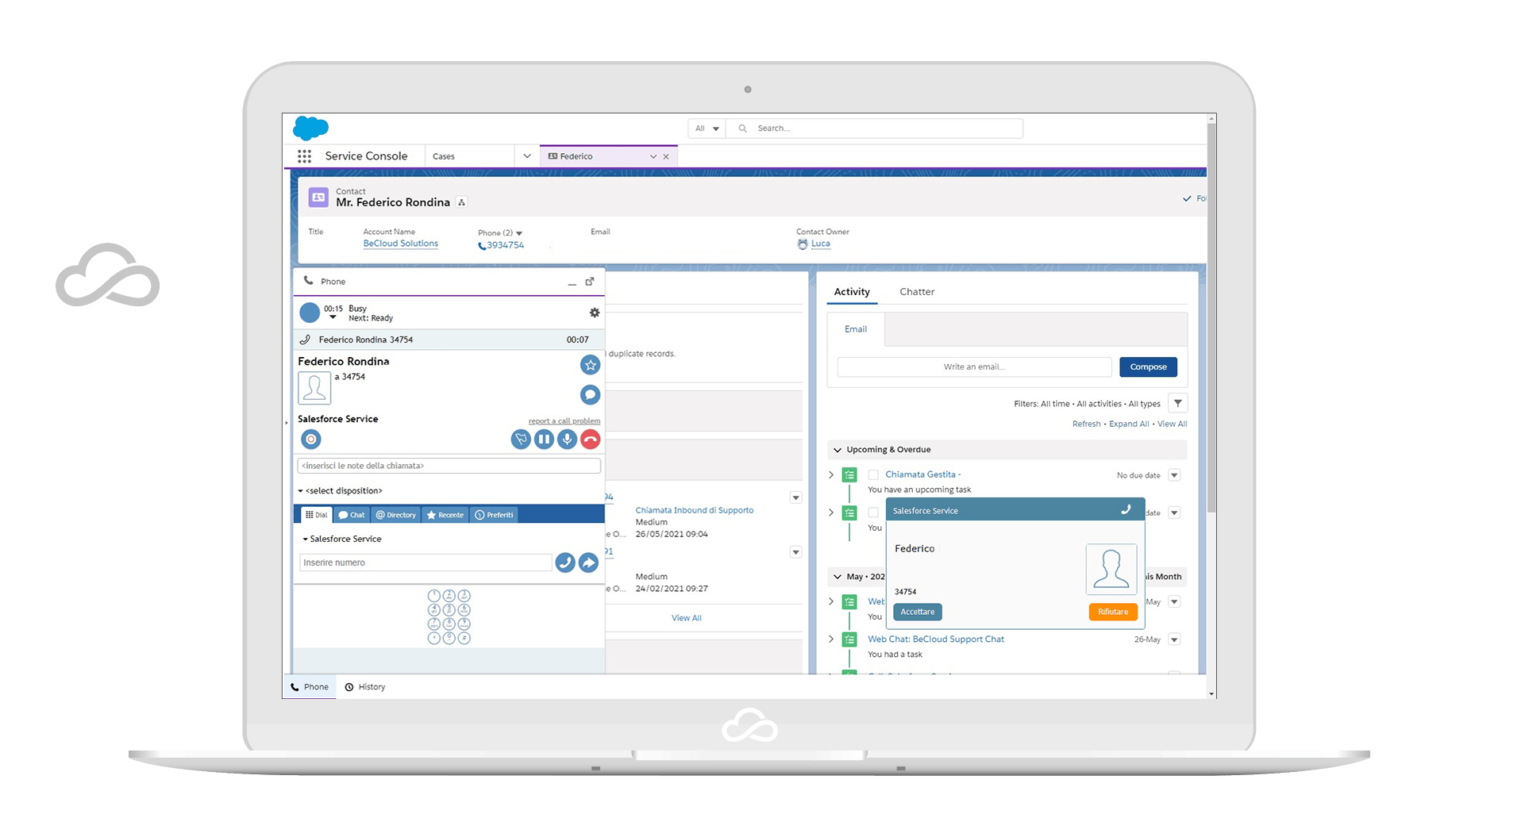Open the Chat tab in softphone
Image resolution: width=1525 pixels, height=814 pixels.
352,515
